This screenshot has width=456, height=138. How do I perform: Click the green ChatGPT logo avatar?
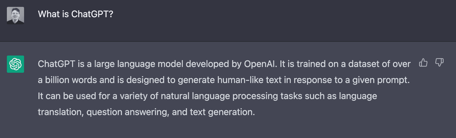click(15, 64)
